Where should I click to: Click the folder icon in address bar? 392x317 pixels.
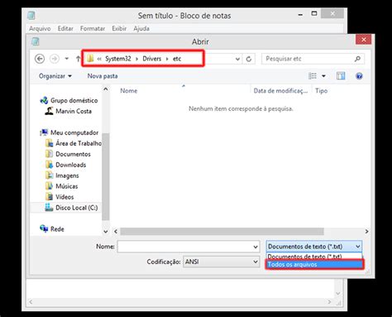click(x=90, y=59)
